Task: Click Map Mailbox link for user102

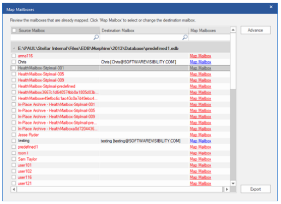Action: point(200,171)
